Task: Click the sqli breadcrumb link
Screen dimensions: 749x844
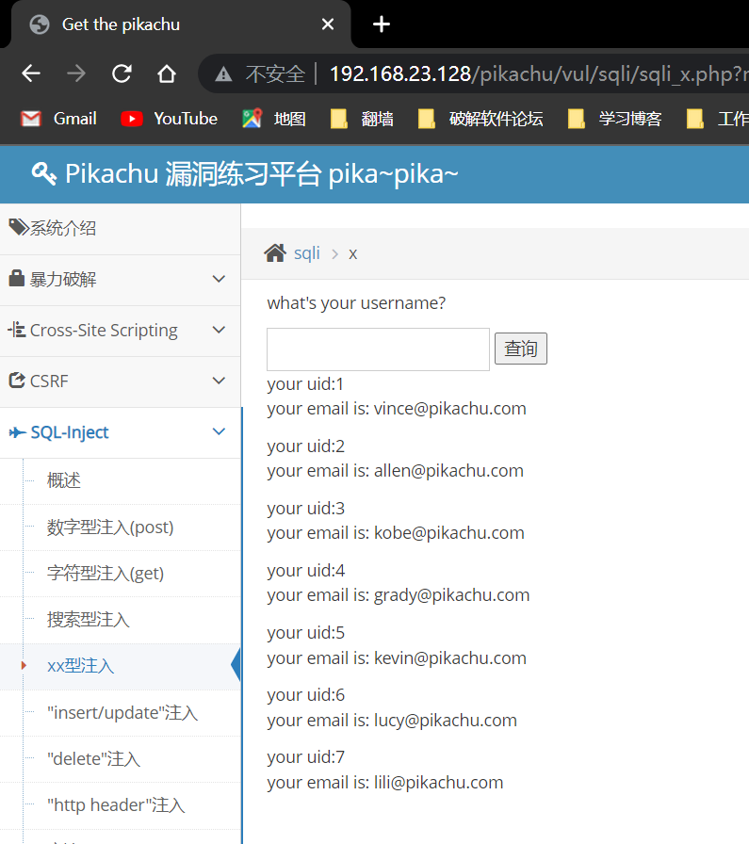Action: [307, 253]
